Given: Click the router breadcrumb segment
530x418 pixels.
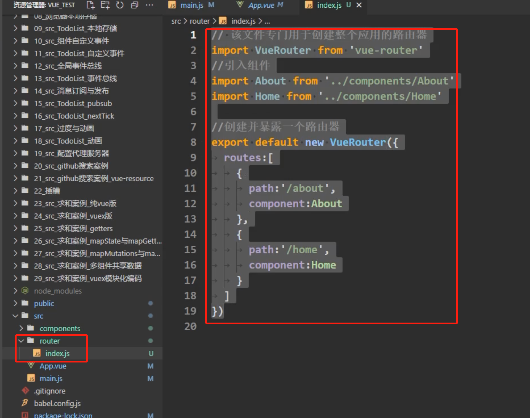Looking at the screenshot, I should click(x=199, y=21).
